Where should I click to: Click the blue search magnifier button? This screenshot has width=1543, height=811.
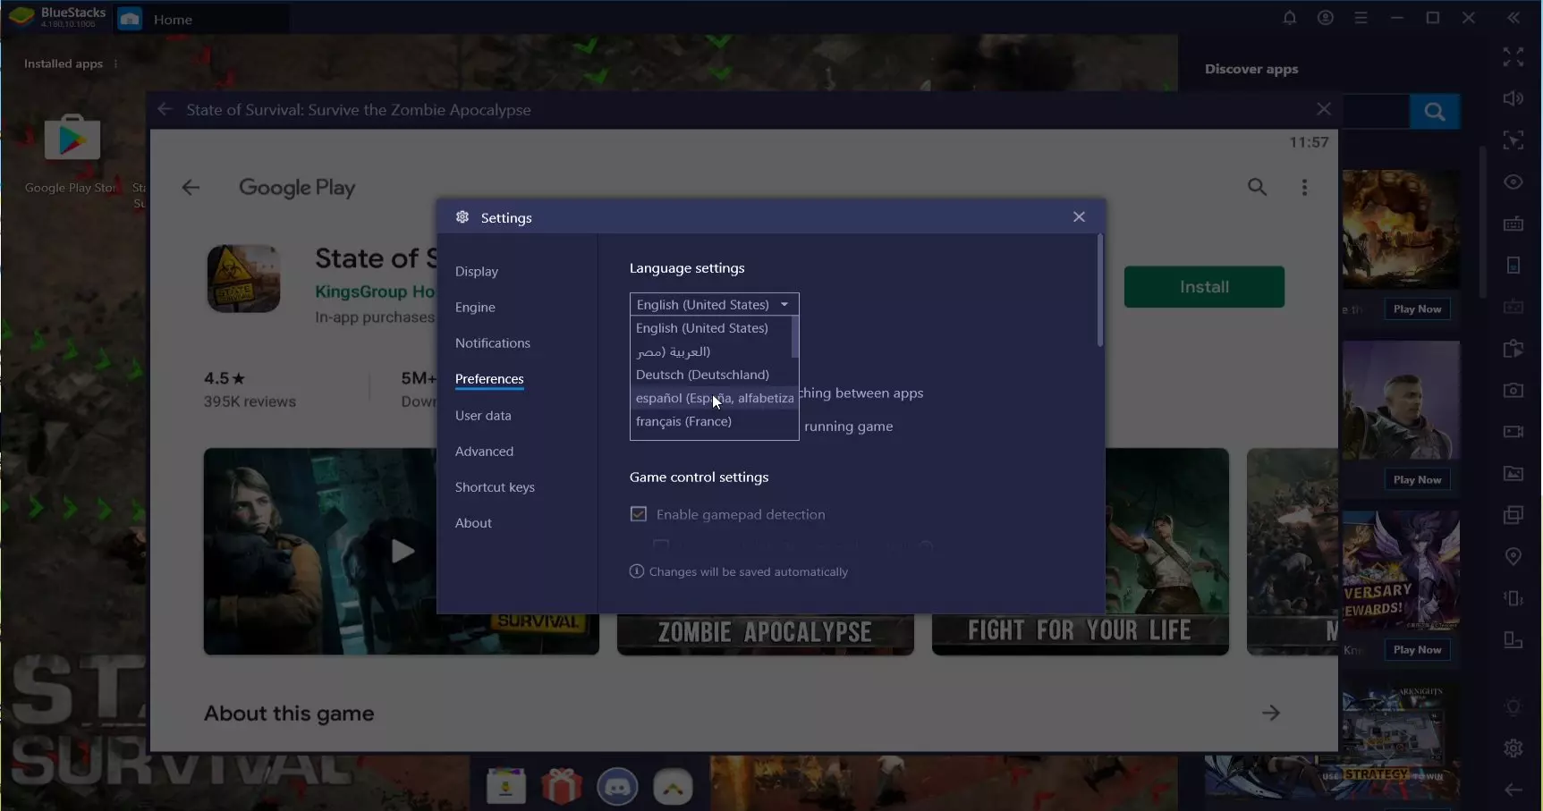(x=1435, y=112)
